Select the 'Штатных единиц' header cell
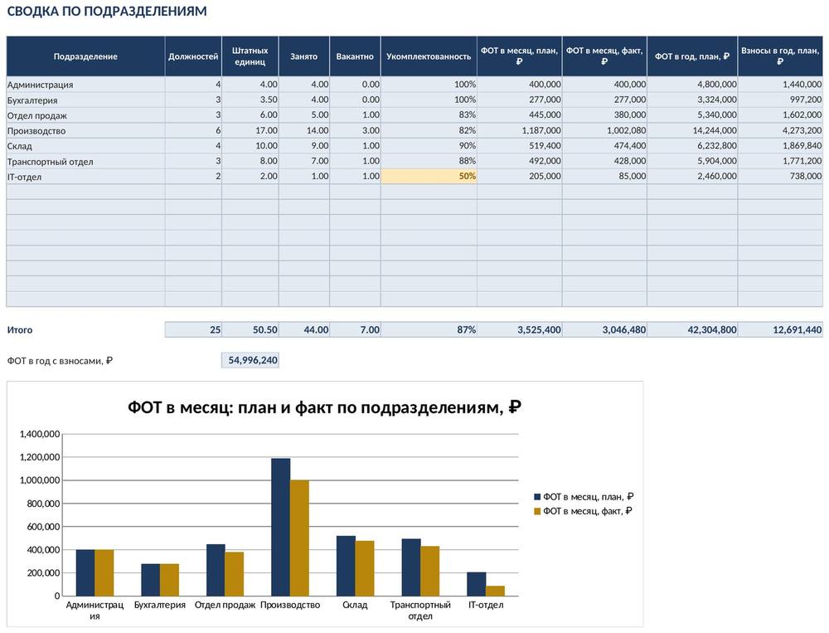The height and width of the screenshot is (633, 829). (x=250, y=56)
